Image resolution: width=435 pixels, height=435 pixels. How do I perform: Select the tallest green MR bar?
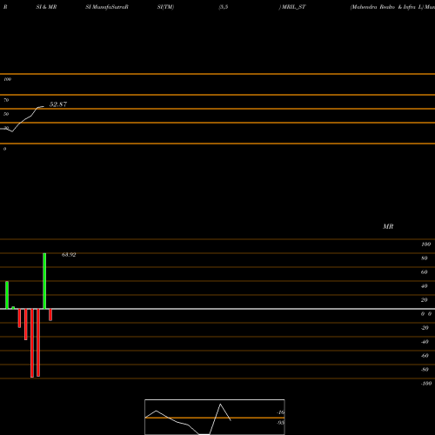44,281
